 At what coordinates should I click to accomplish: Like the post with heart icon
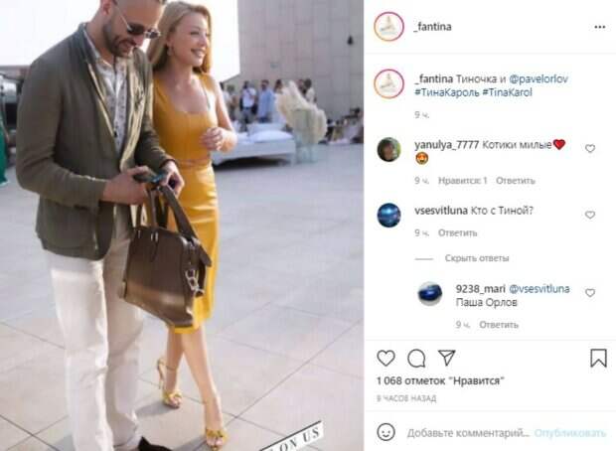385,358
